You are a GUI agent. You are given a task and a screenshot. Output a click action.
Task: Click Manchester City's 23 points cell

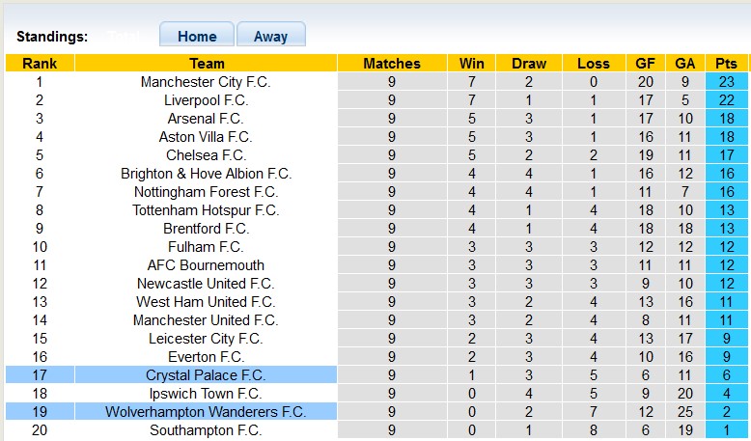pos(726,82)
